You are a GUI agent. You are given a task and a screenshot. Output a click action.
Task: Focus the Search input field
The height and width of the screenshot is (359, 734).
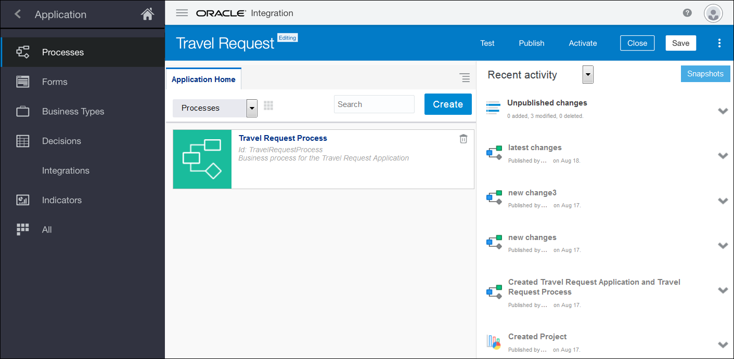point(374,104)
